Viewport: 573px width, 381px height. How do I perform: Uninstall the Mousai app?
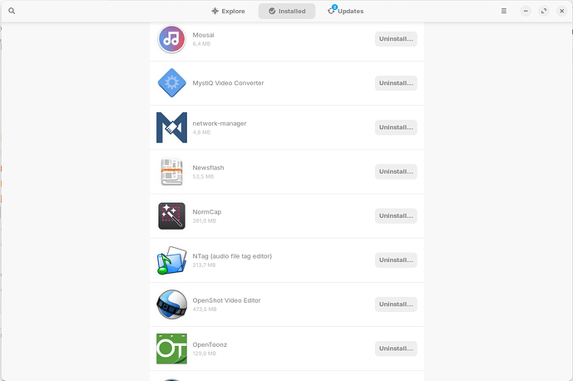coord(396,39)
